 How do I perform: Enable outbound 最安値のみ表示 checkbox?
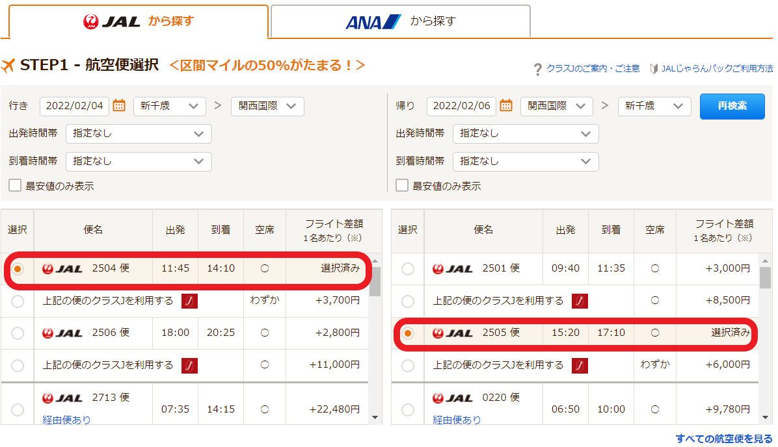pyautogui.click(x=15, y=185)
